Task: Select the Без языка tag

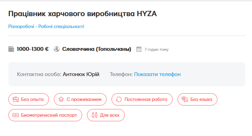Action: click(197, 100)
